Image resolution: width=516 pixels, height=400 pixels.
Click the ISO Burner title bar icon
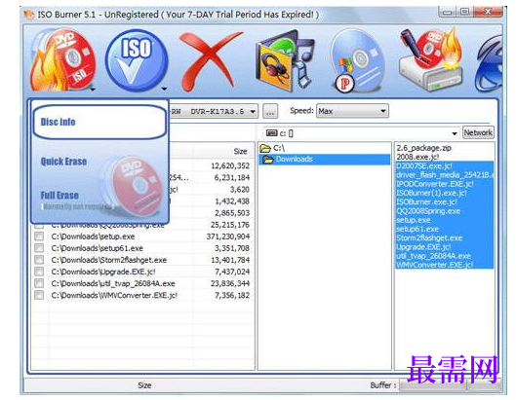pyautogui.click(x=29, y=15)
